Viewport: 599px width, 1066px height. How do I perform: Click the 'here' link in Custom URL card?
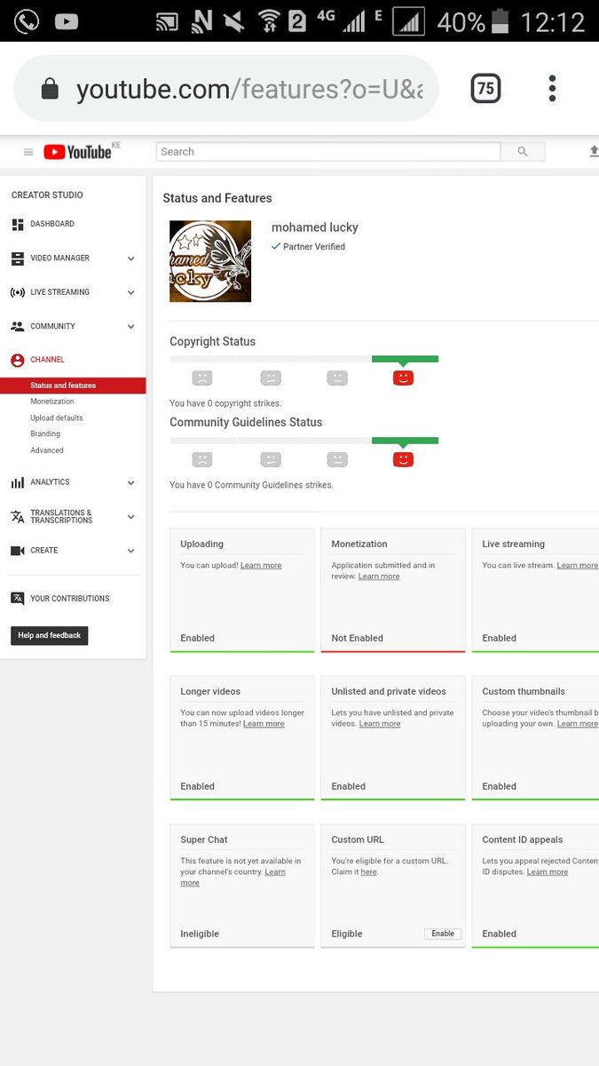[x=368, y=872]
